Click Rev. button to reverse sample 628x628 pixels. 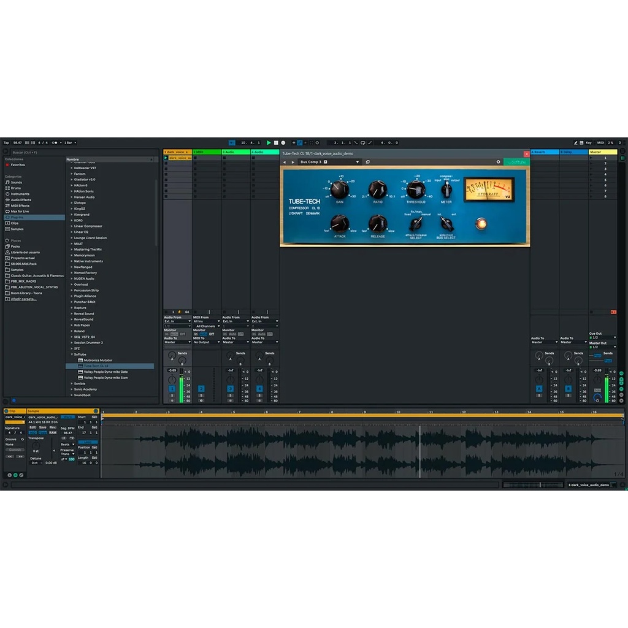point(53,427)
